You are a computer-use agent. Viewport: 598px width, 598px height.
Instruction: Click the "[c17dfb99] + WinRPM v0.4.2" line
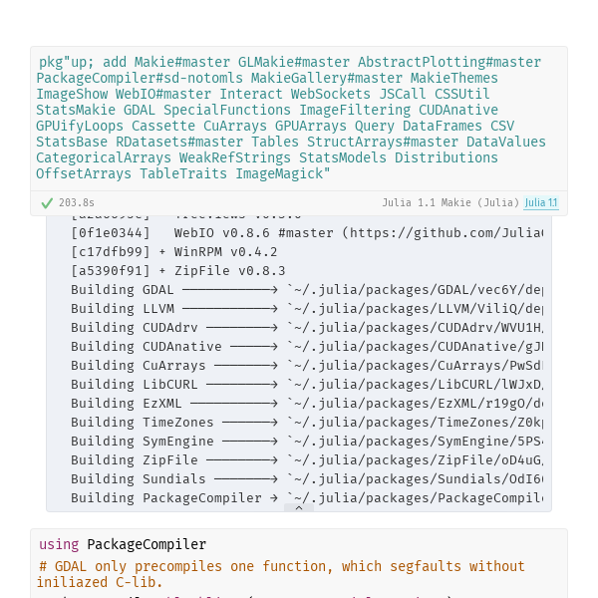174,252
